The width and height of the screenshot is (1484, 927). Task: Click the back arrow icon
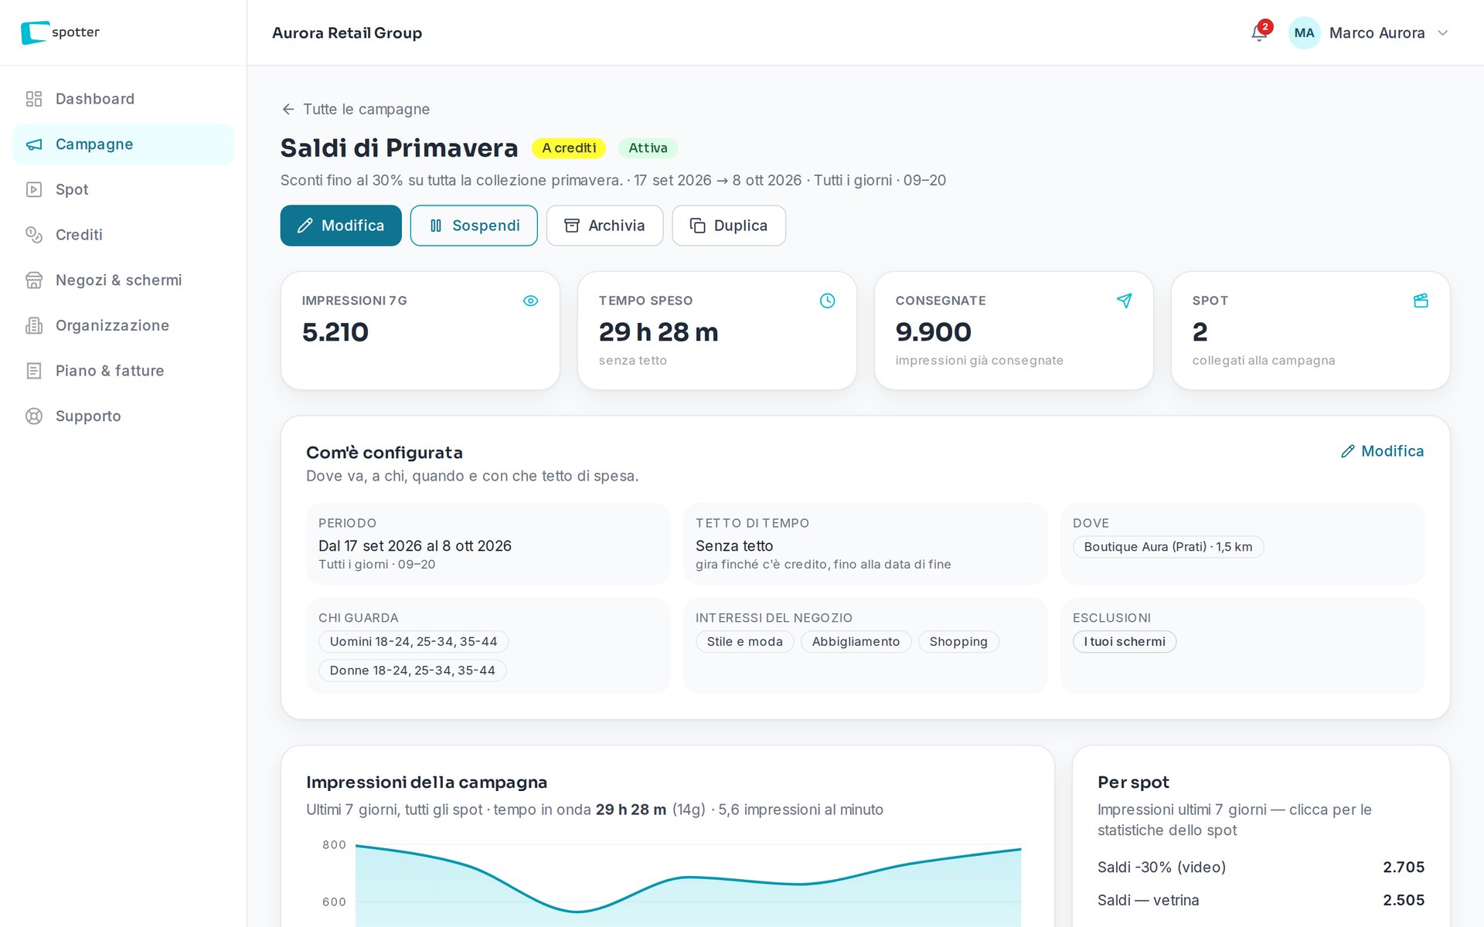pyautogui.click(x=288, y=109)
